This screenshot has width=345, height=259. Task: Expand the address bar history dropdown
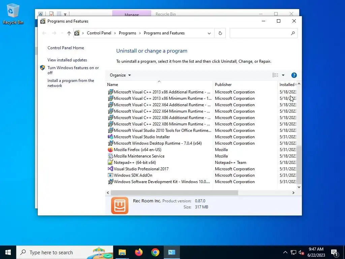coord(209,33)
